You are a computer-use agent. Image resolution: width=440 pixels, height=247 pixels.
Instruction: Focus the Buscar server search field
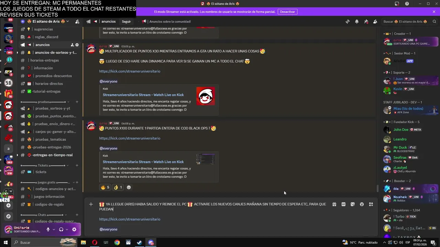[410, 22]
